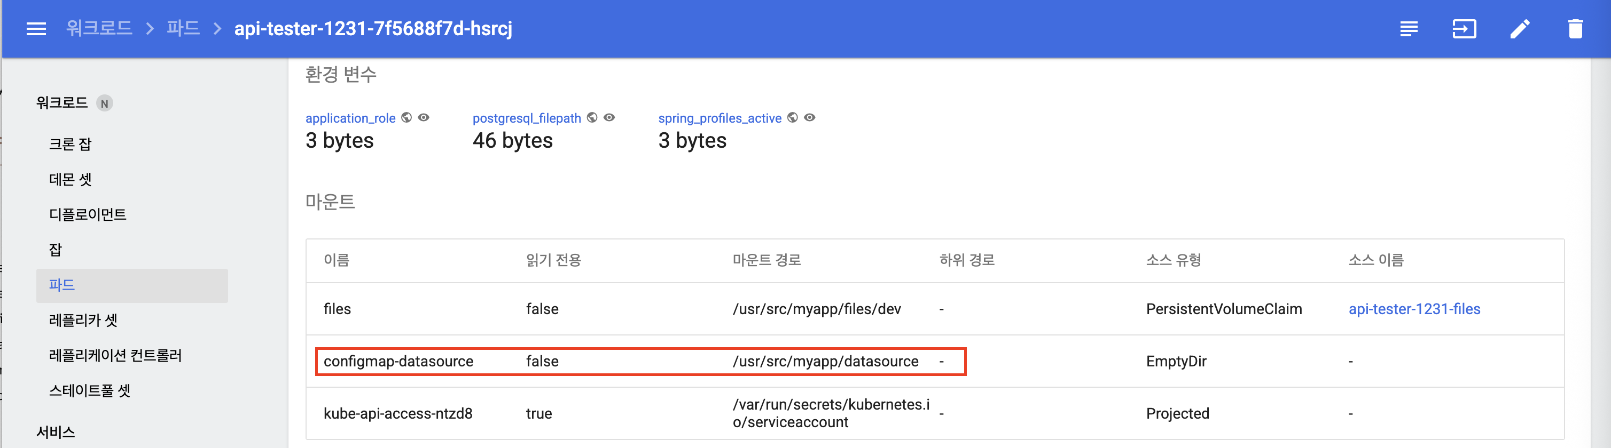Click the postgresql_filepath variable link

(527, 118)
